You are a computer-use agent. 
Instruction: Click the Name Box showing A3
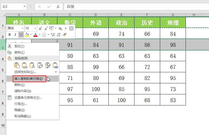coord(14,6)
